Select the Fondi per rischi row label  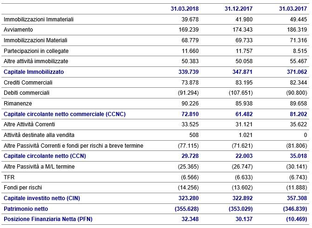click(24, 188)
